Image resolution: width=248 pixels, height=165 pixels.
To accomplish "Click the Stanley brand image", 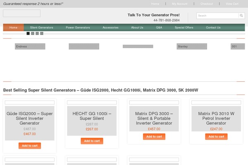I will [192, 47].
